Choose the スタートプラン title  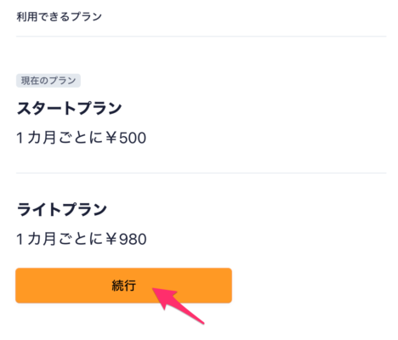point(69,108)
